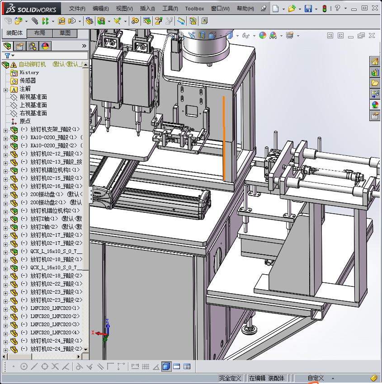Expand the 注解 annotations folder
This screenshot has width=382, height=384.
[5, 89]
